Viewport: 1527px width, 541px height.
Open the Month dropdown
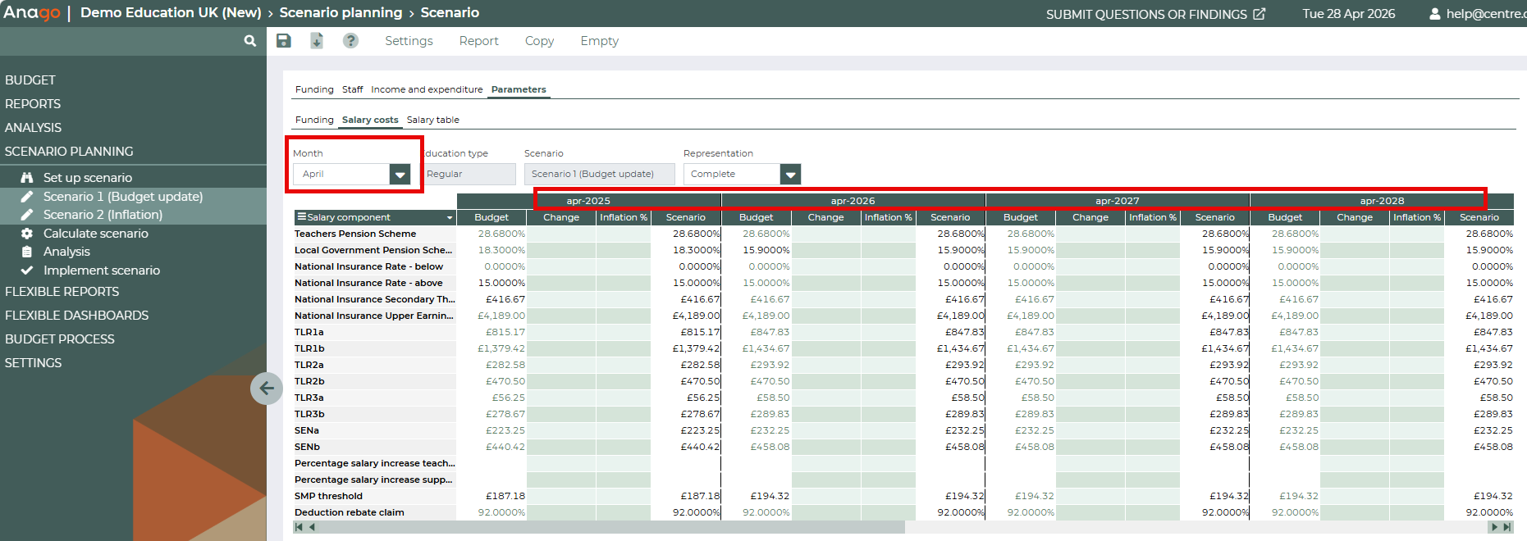click(400, 175)
